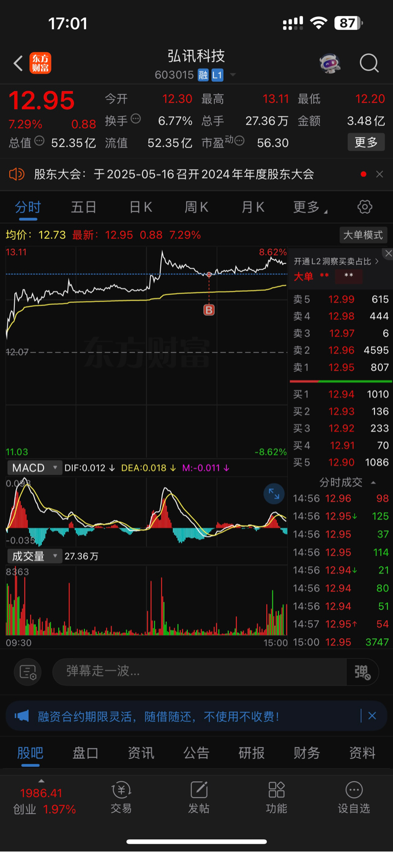This screenshot has width=393, height=852.
Task: Switch to the 公告 tab
Action: pyautogui.click(x=196, y=753)
